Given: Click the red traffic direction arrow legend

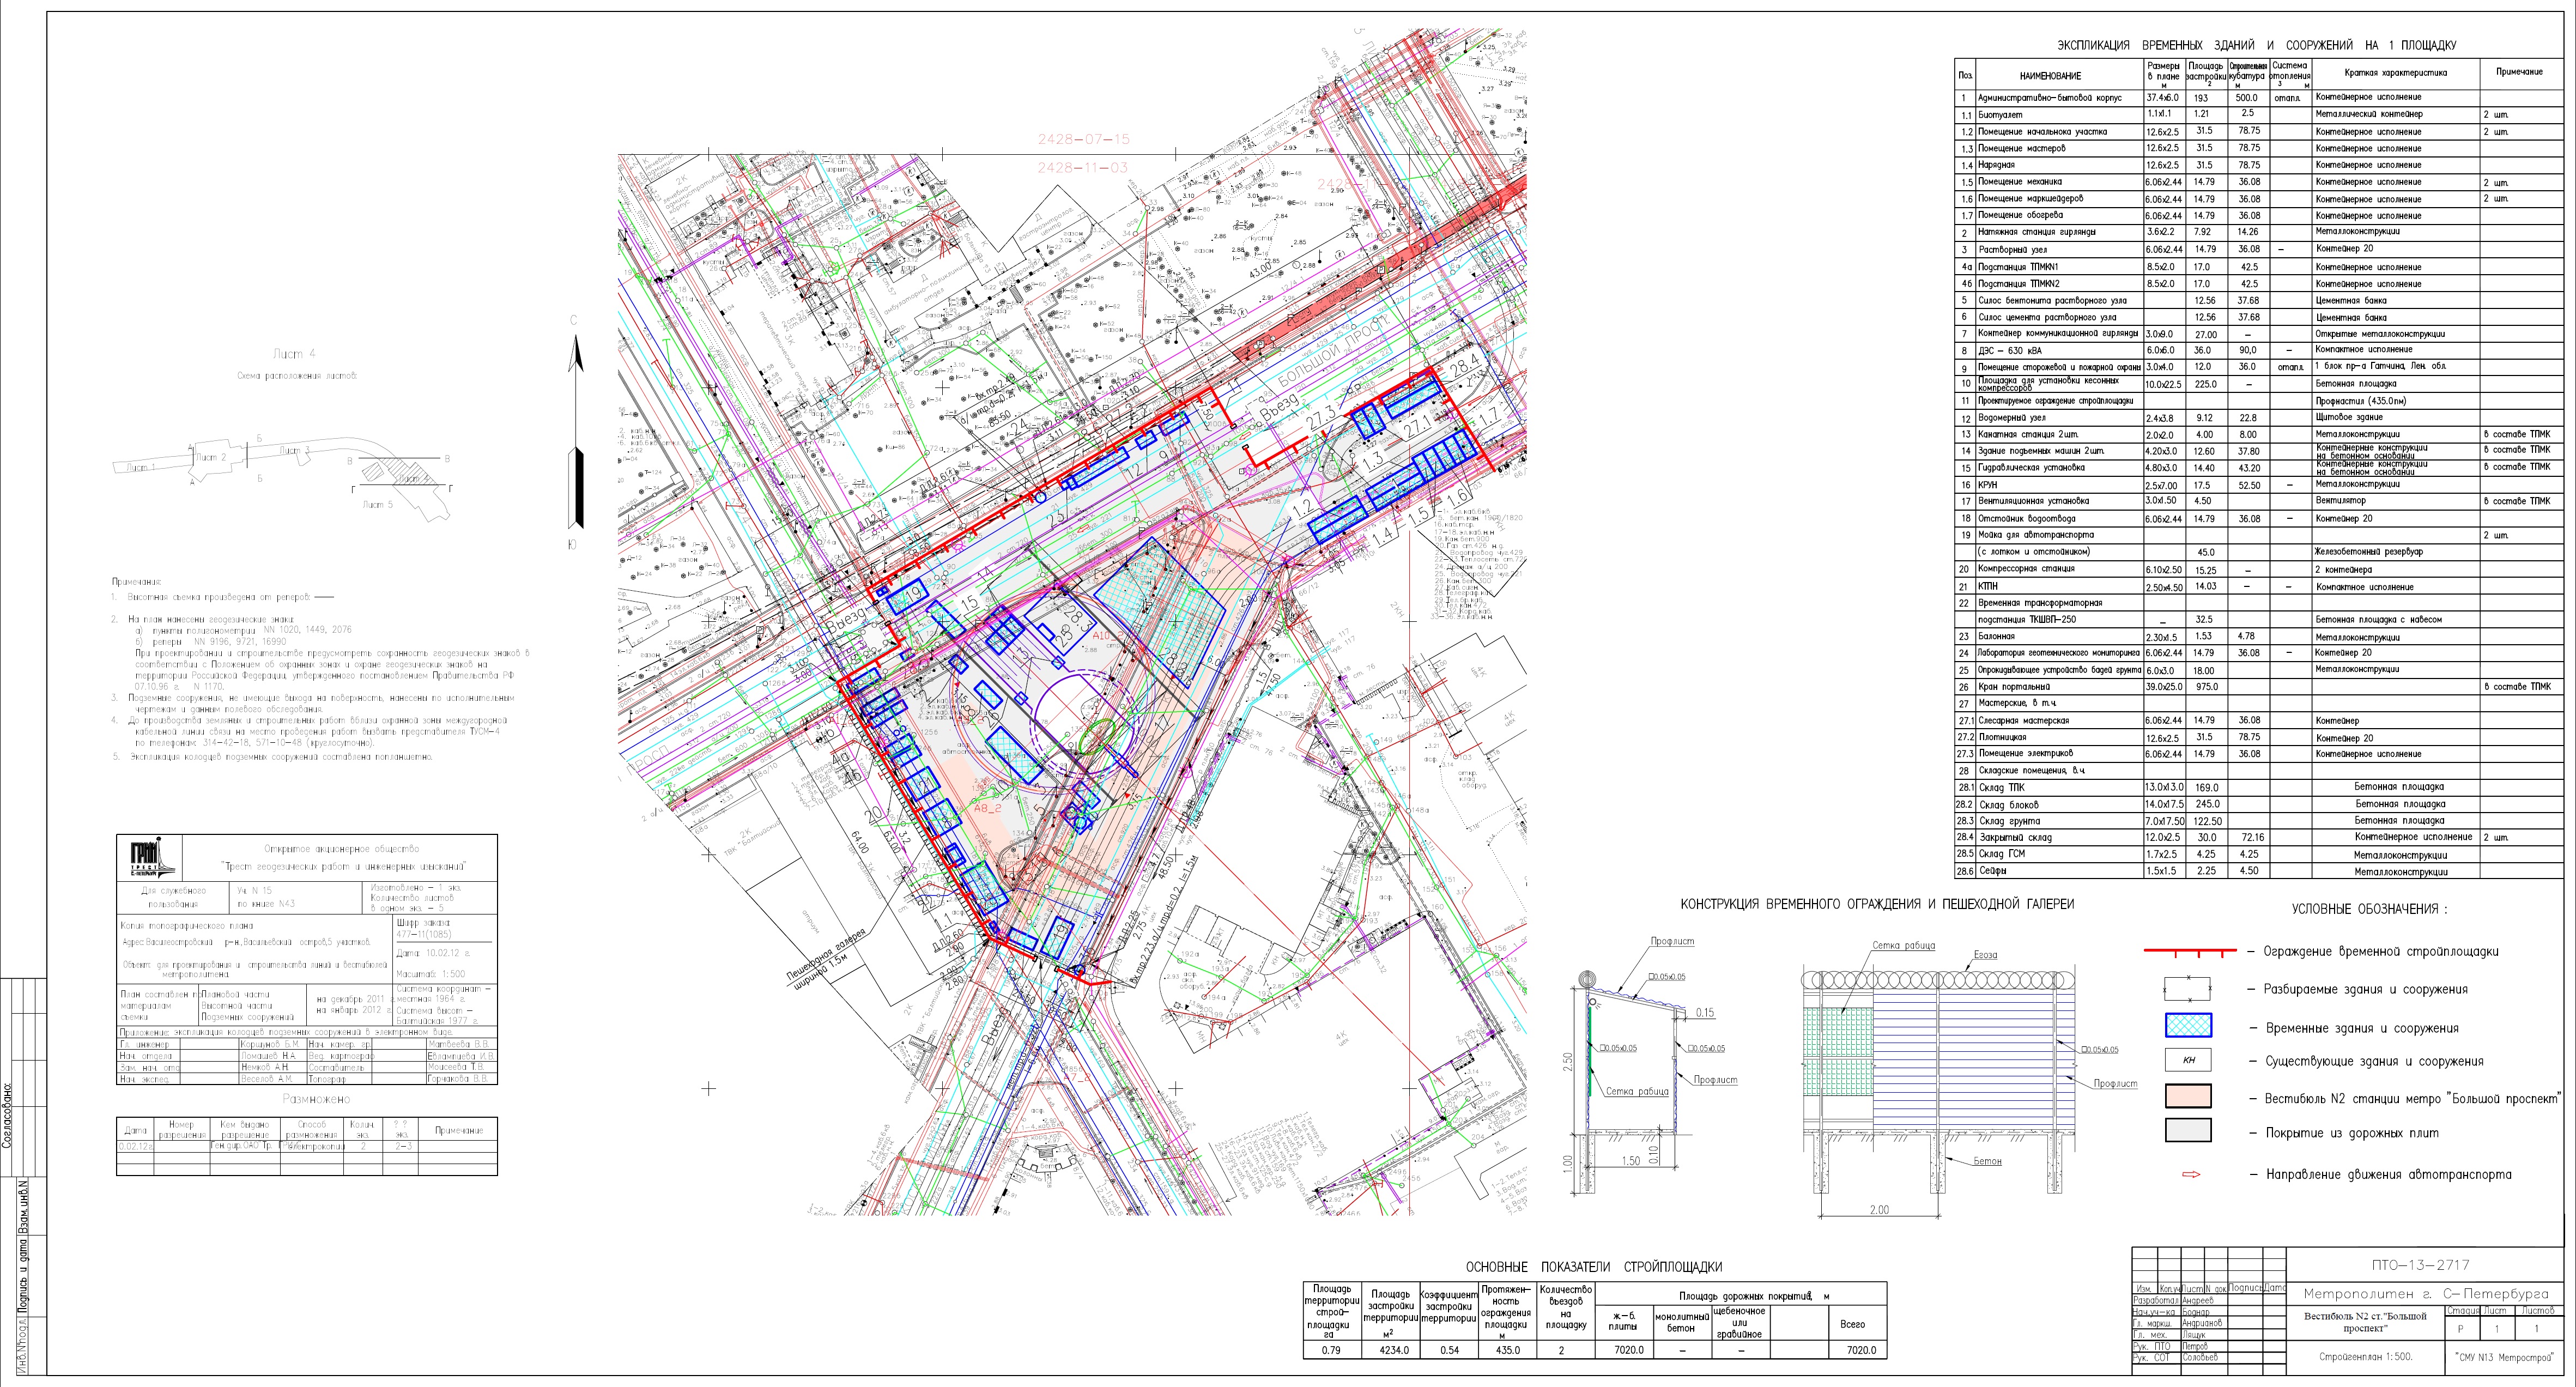Looking at the screenshot, I should tap(2190, 1174).
